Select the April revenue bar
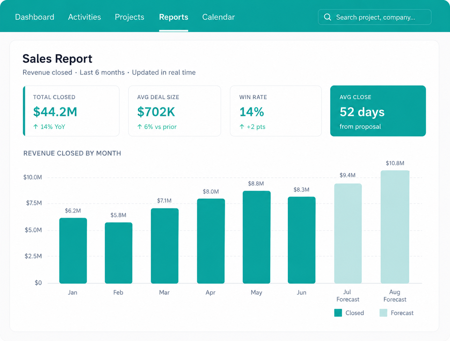 pos(211,241)
